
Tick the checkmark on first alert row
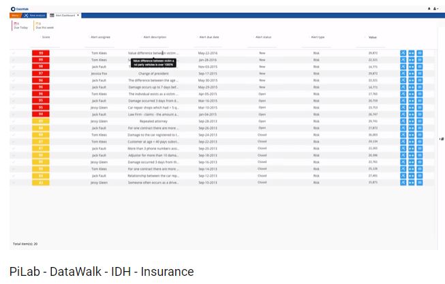13,53
